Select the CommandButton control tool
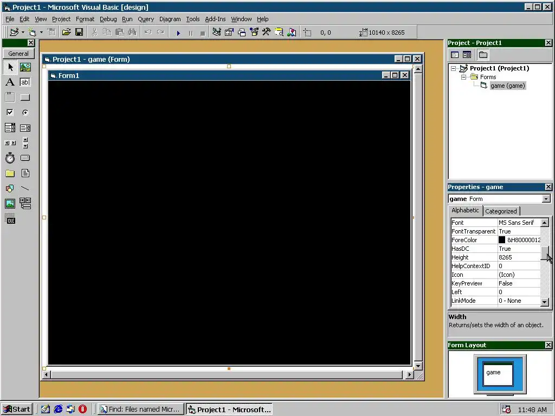 pos(25,97)
